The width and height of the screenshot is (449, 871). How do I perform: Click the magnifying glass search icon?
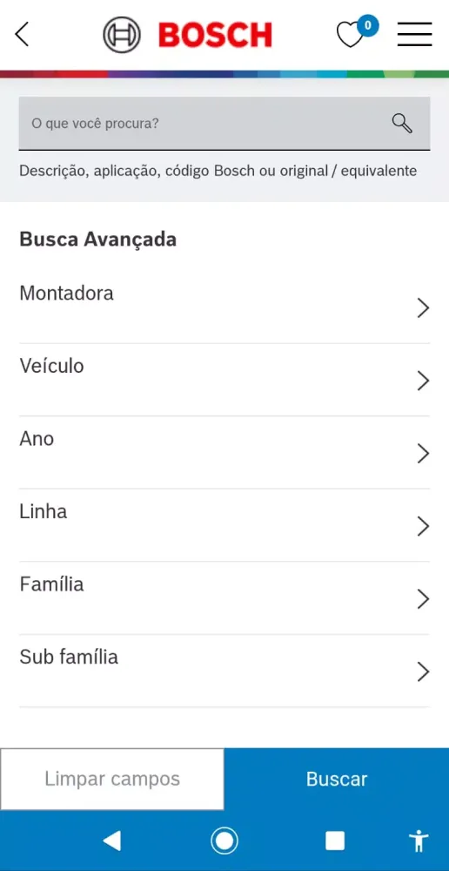402,123
